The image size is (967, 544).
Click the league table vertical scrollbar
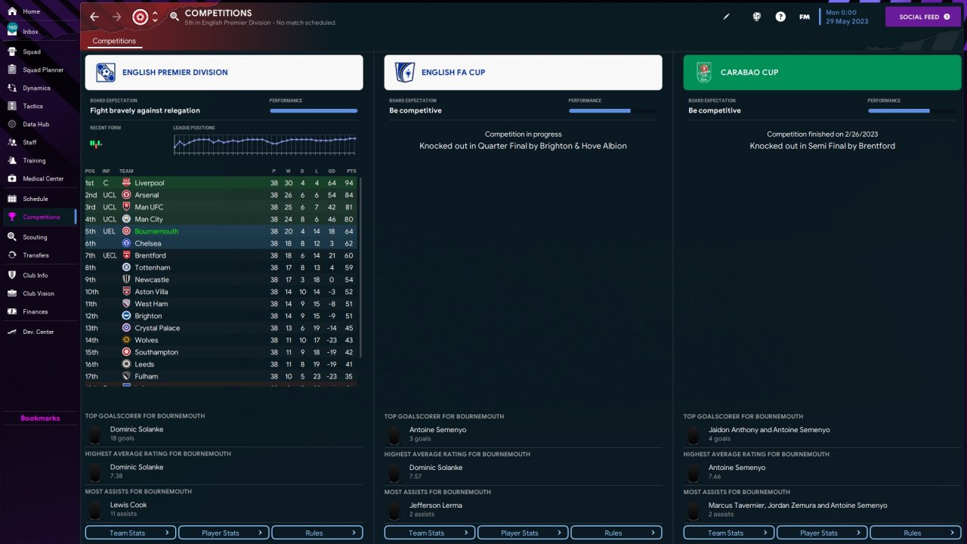tap(360, 268)
